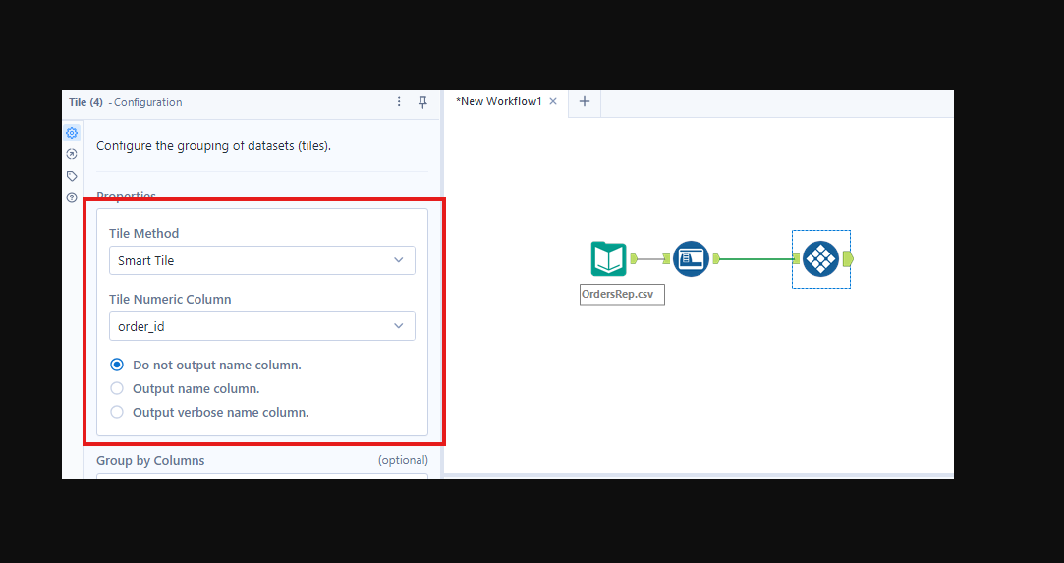Pin the Configuration panel
The image size is (1064, 563).
(x=422, y=102)
